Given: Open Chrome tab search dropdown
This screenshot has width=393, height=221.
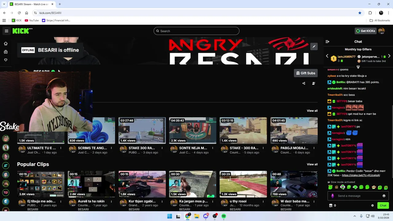Looking at the screenshot, I should (x=4, y=4).
